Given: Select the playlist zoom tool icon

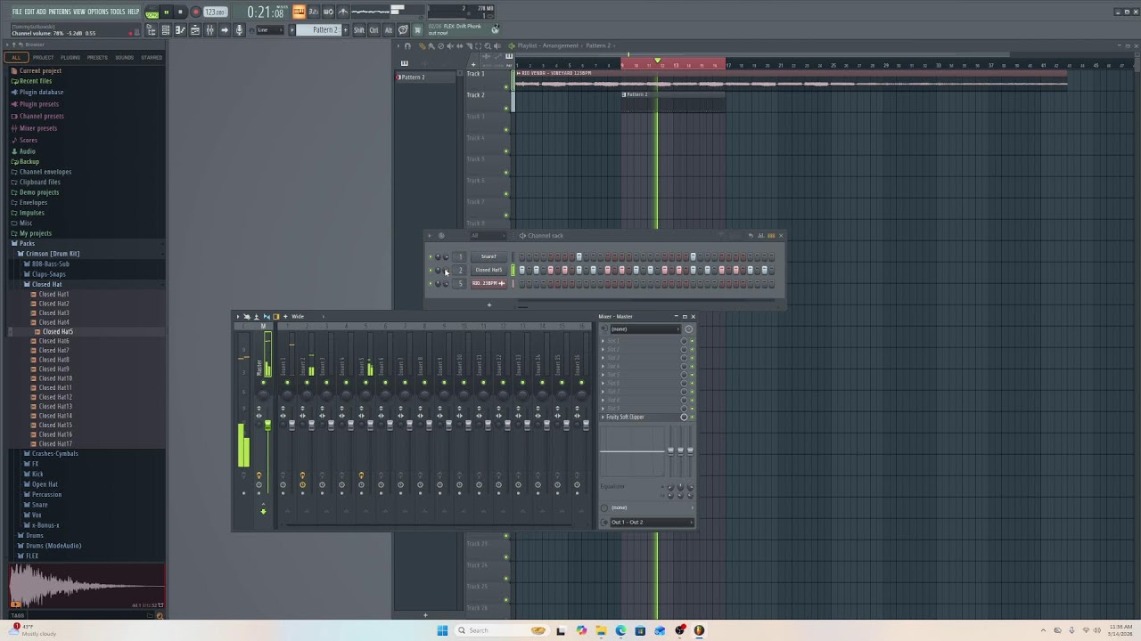Looking at the screenshot, I should (487, 45).
